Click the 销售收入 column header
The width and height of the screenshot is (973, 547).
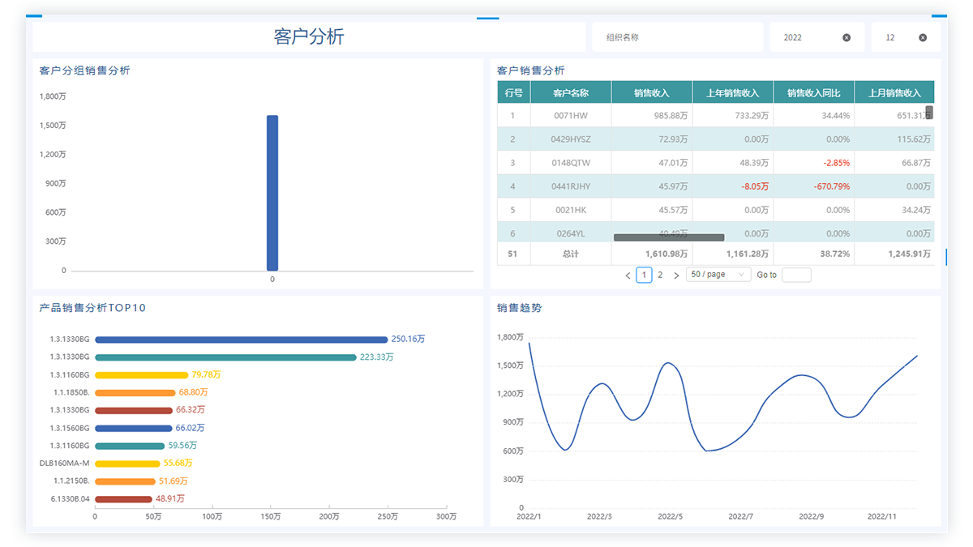click(x=652, y=93)
